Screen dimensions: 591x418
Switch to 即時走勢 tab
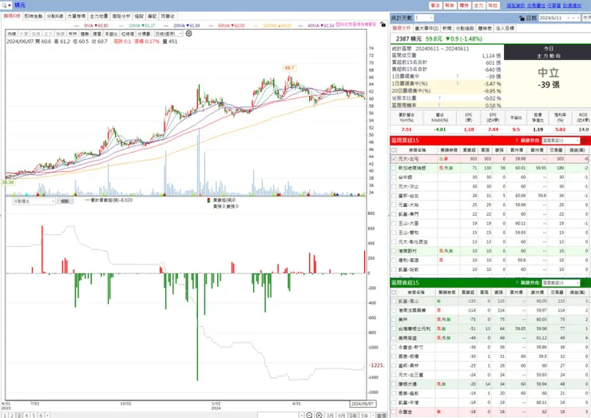tap(34, 16)
